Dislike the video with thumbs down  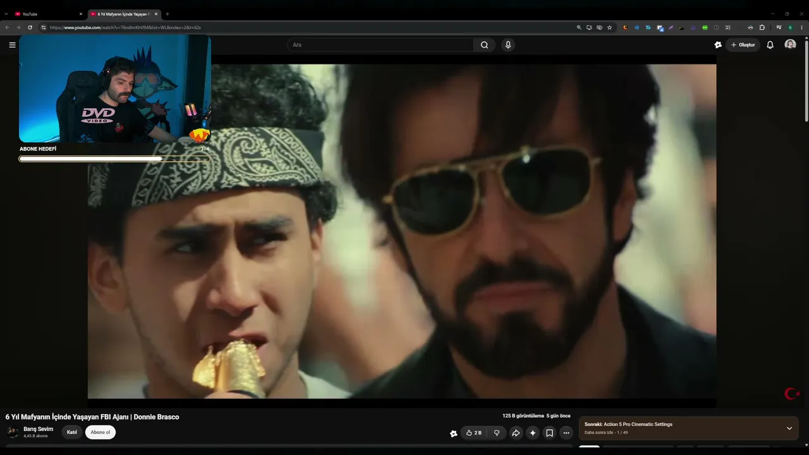point(497,433)
